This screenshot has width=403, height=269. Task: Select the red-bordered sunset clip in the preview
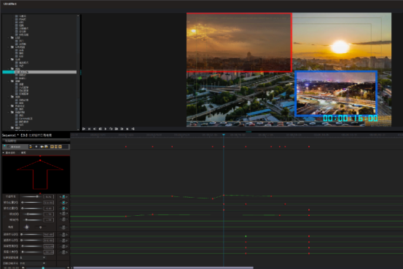239,42
